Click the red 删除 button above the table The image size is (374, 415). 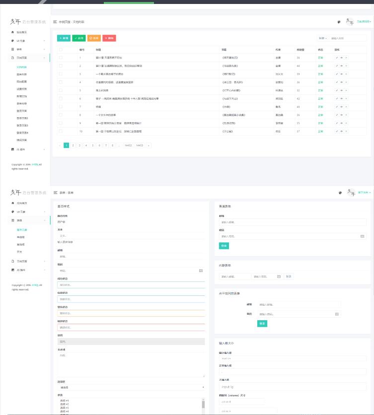pos(110,38)
